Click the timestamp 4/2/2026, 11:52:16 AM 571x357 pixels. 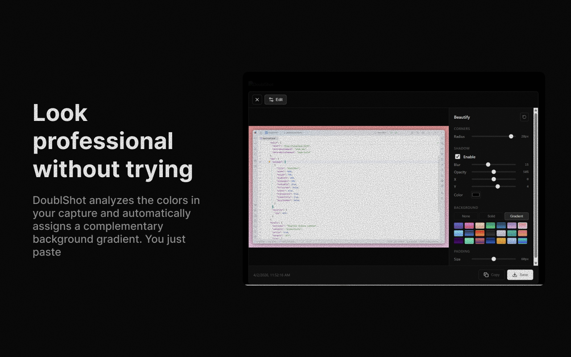tap(272, 275)
